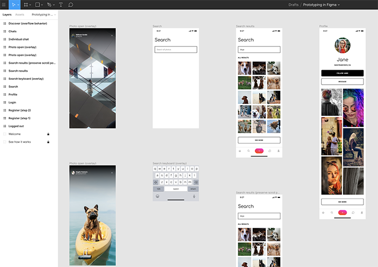378x267 pixels.
Task: Select the Individual chat layer
Action: [x=18, y=39]
